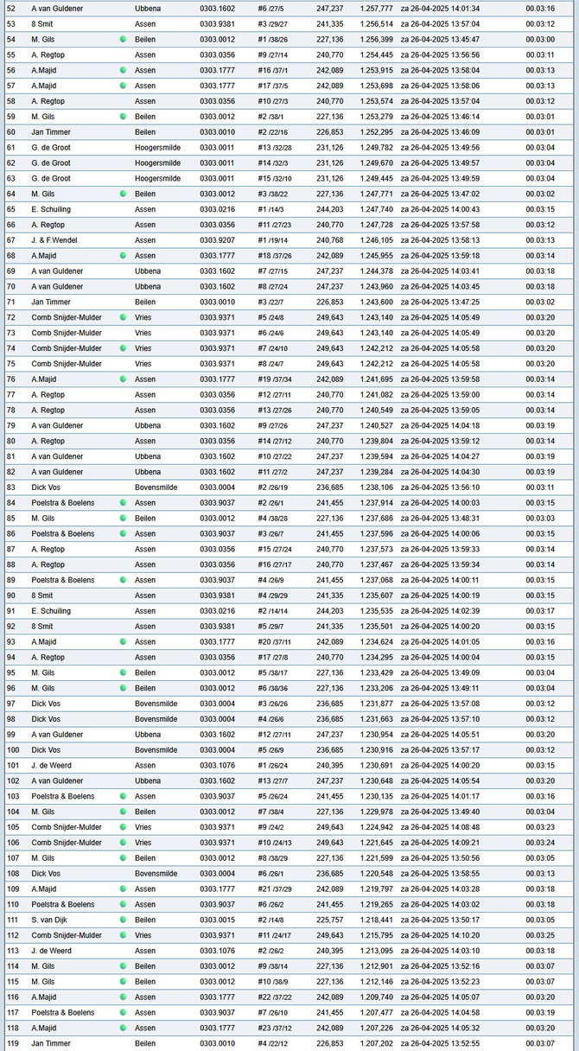Click Vries in row 75
579x1051 pixels.
tap(143, 364)
